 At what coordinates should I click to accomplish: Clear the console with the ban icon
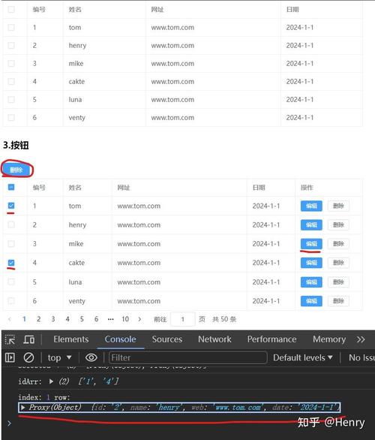[x=28, y=357]
